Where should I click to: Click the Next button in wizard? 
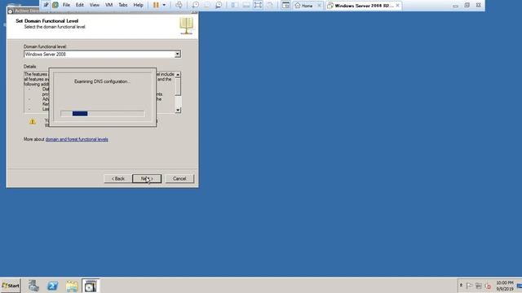pos(147,179)
